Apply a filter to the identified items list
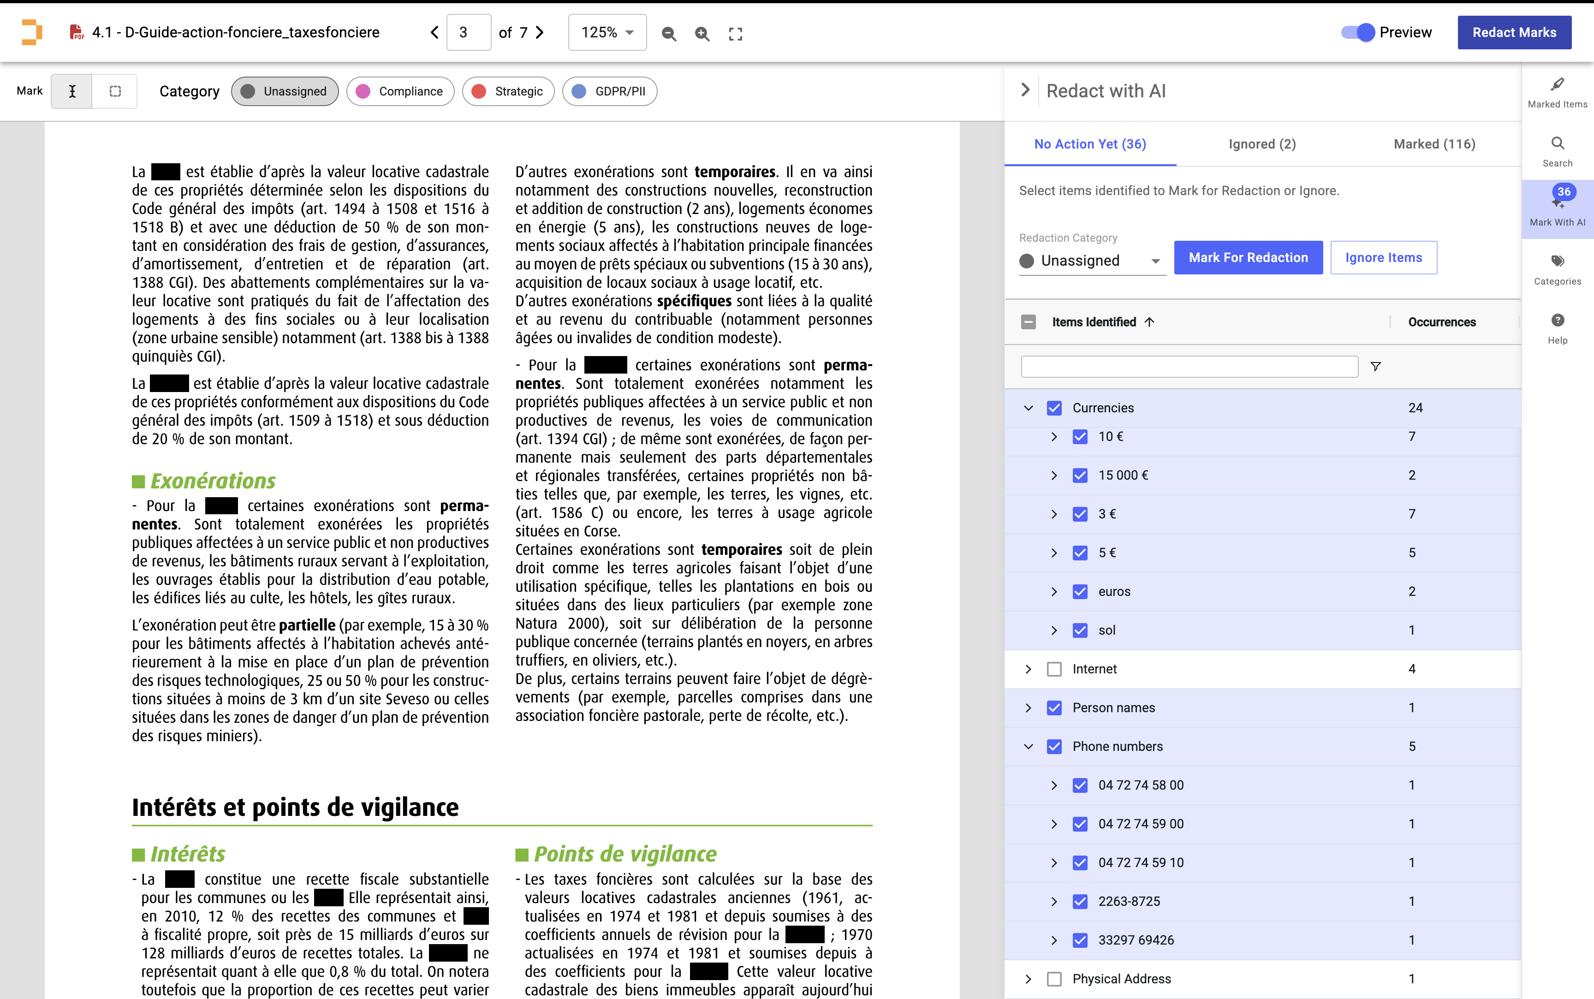This screenshot has height=999, width=1594. coord(1375,366)
